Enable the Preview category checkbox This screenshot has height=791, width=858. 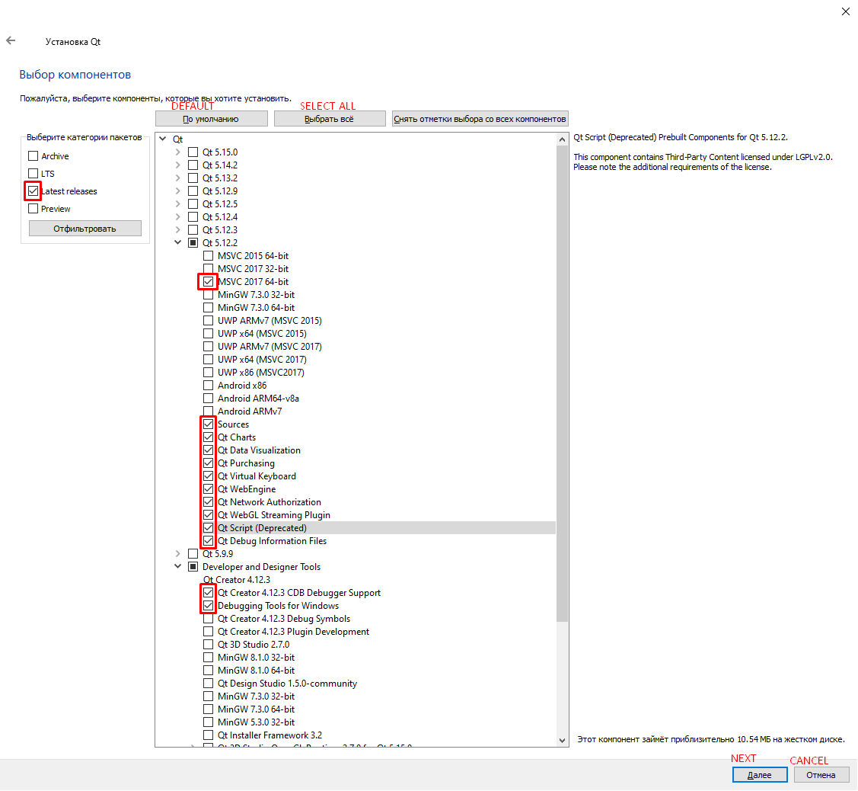coord(33,209)
